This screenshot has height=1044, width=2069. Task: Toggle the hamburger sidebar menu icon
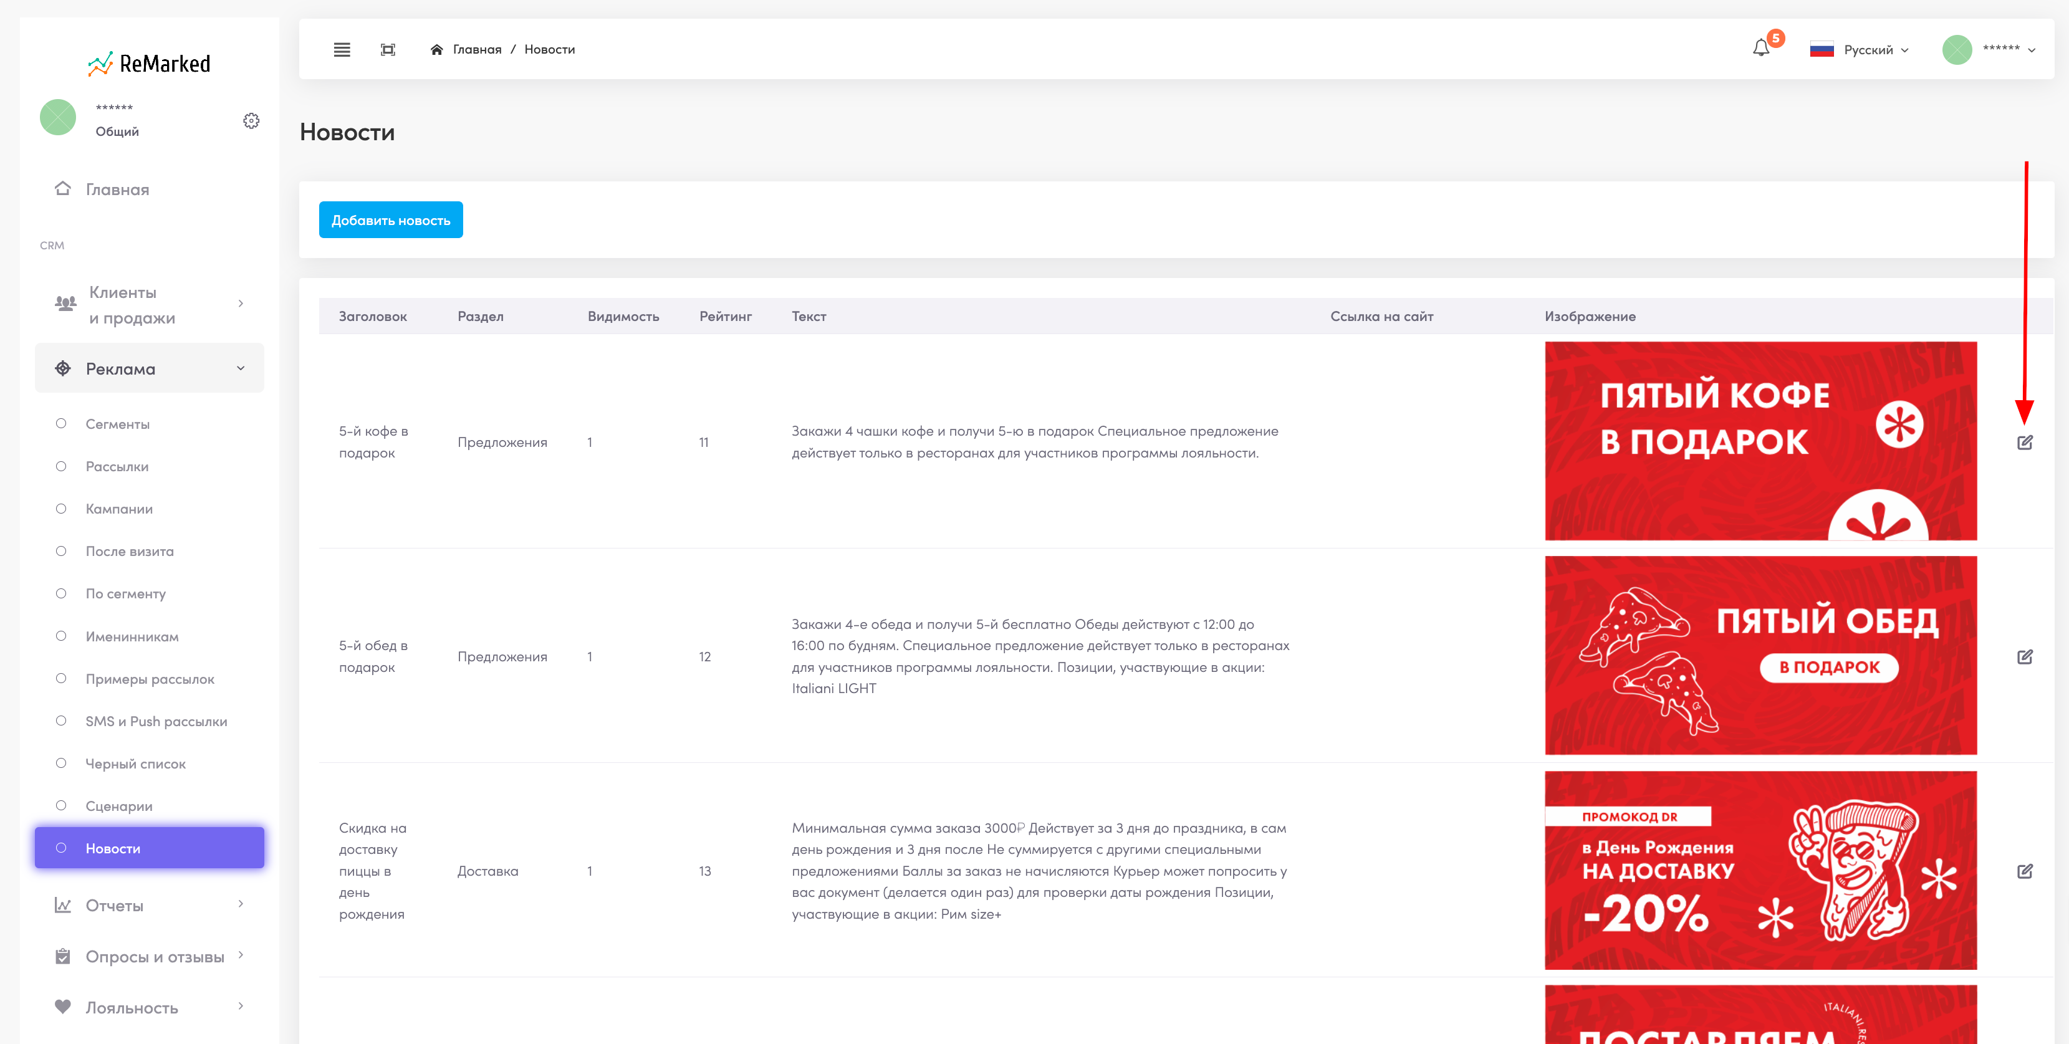tap(342, 50)
